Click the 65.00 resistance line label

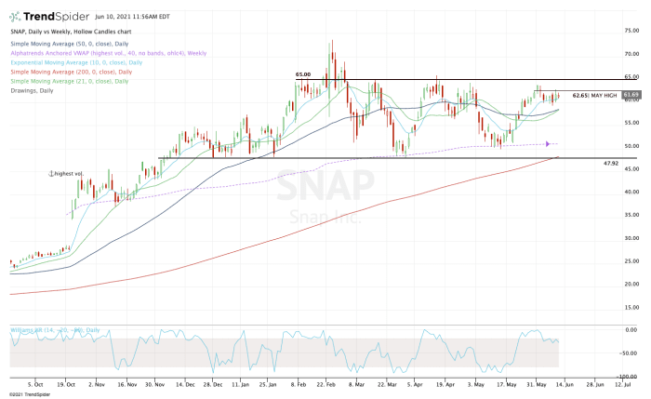pos(303,74)
